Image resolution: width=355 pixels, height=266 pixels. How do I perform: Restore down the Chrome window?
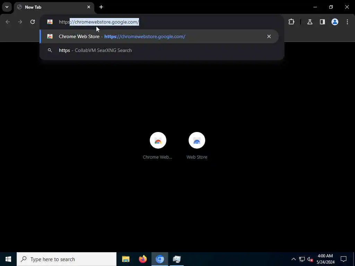(331, 7)
